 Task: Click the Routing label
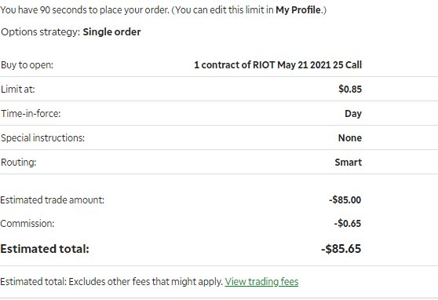pyautogui.click(x=18, y=162)
